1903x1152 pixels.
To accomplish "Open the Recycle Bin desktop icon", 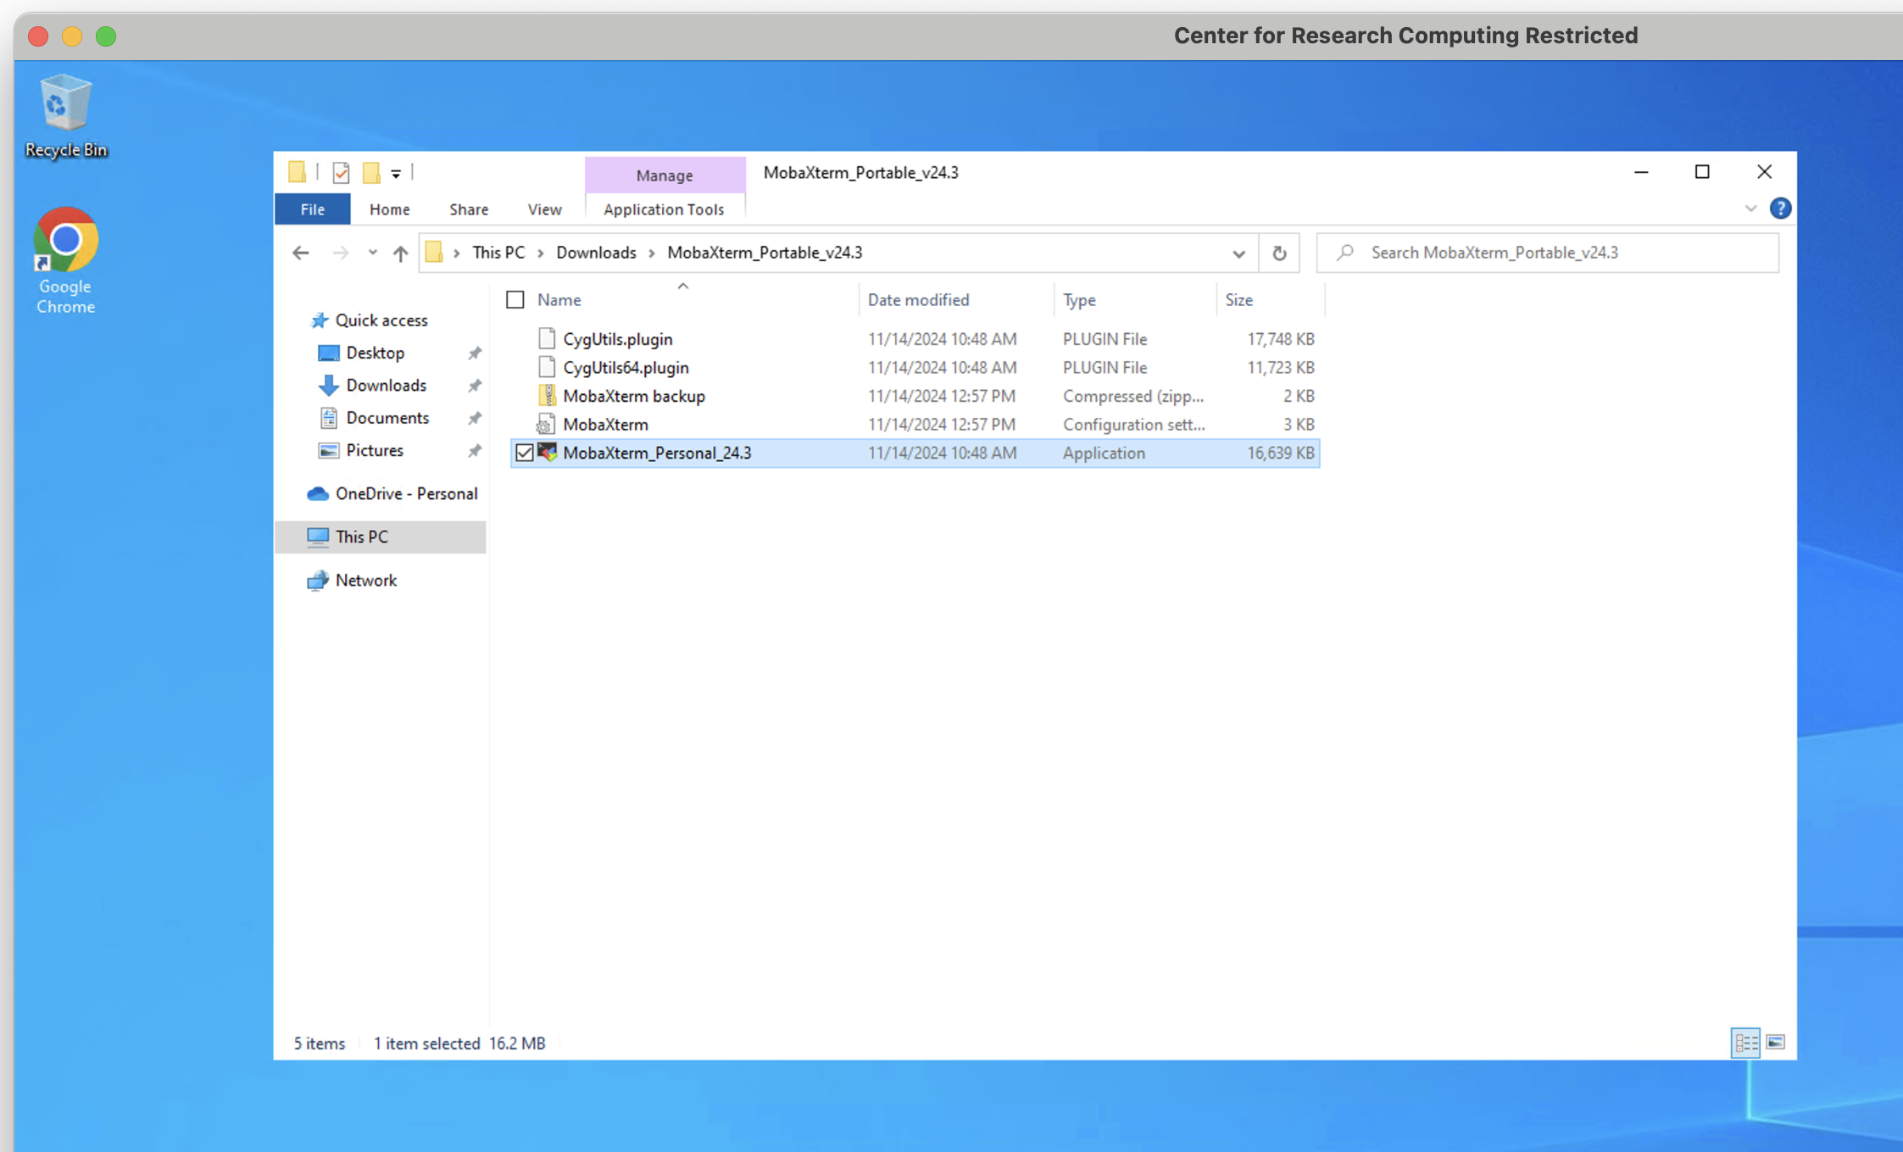I will pyautogui.click(x=66, y=116).
